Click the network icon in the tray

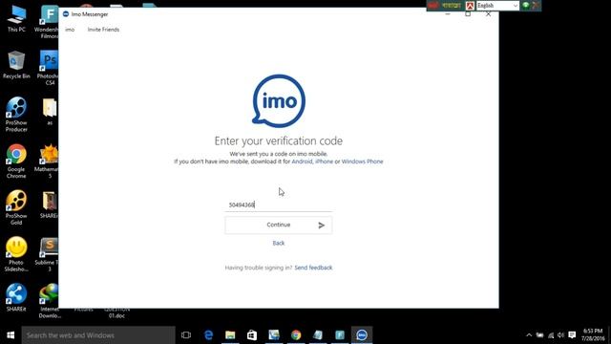[551, 335]
